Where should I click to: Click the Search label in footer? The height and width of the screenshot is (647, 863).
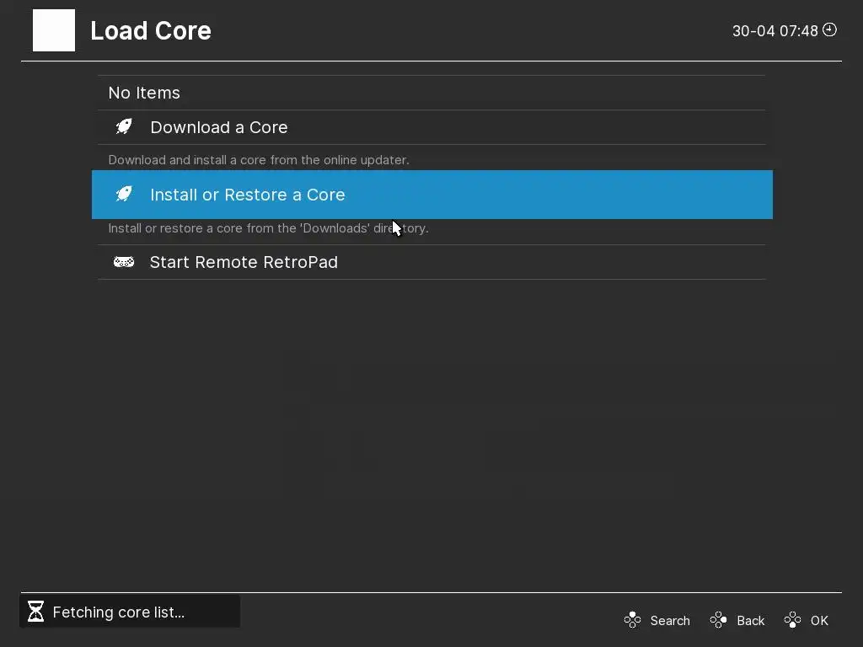pyautogui.click(x=670, y=621)
